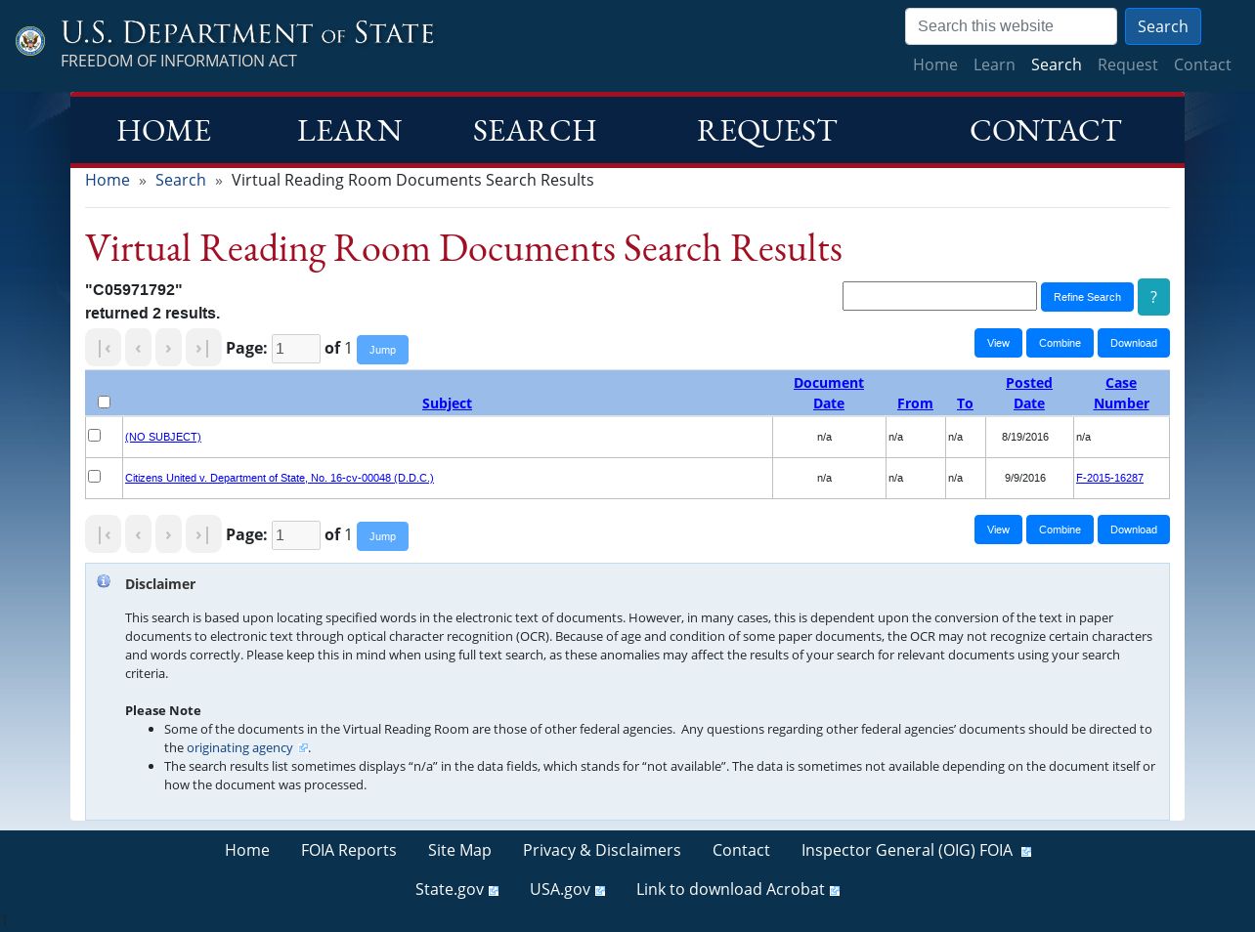Viewport: 1255px width, 932px height.
Task: Click the bottom Page number field
Action: click(296, 535)
